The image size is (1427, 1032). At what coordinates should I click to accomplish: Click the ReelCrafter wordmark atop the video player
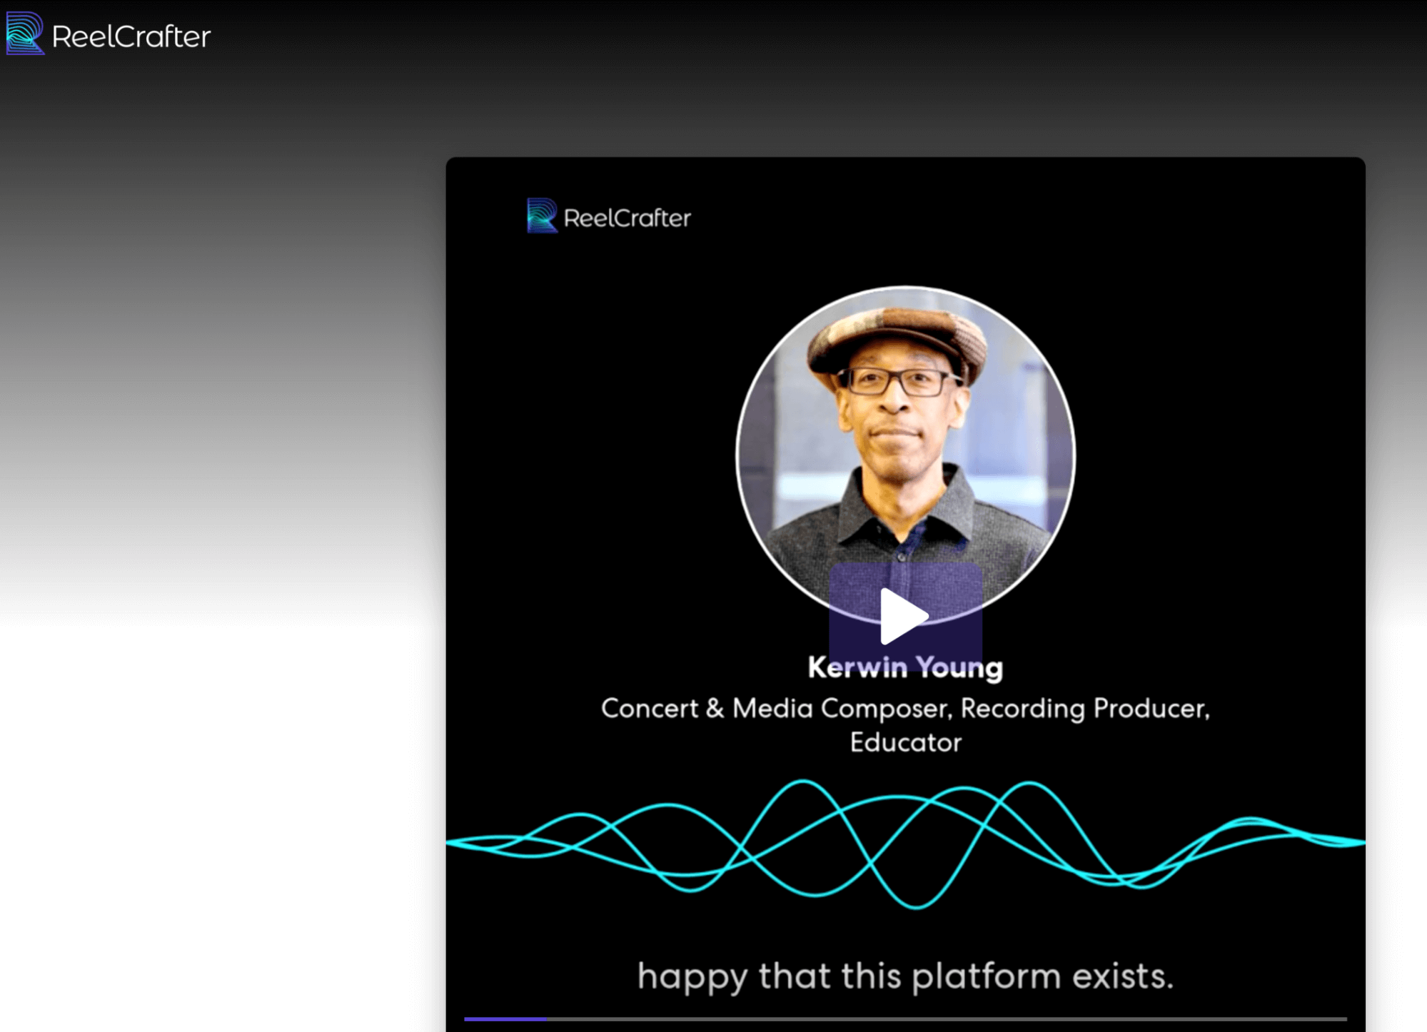tap(627, 218)
